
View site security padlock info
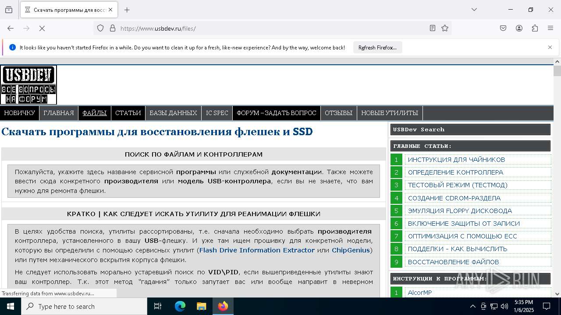click(113, 28)
